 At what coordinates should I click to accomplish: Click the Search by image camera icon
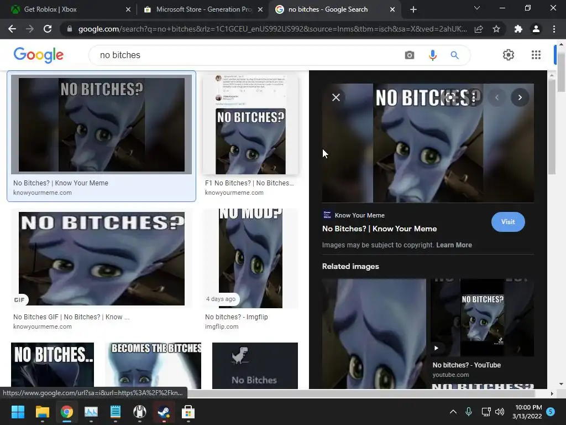click(410, 55)
